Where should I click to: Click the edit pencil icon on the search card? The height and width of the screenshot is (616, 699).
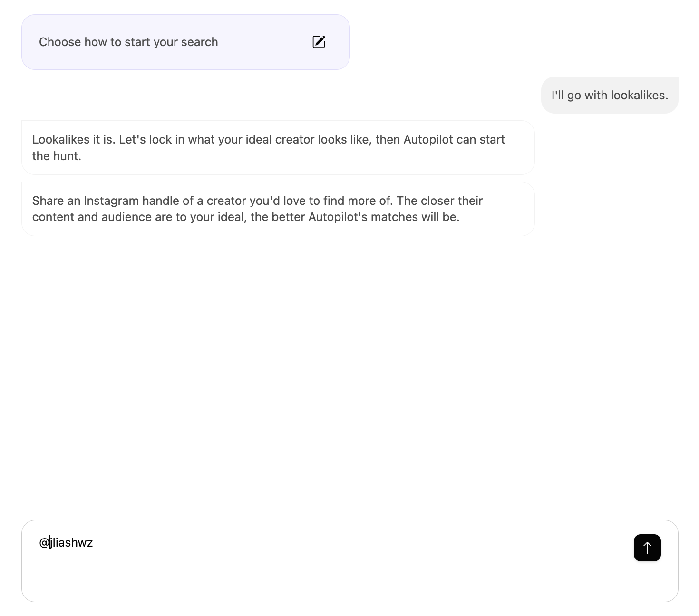319,42
